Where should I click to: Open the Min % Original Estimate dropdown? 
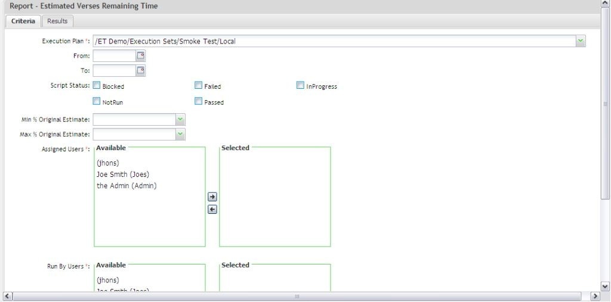coord(180,120)
